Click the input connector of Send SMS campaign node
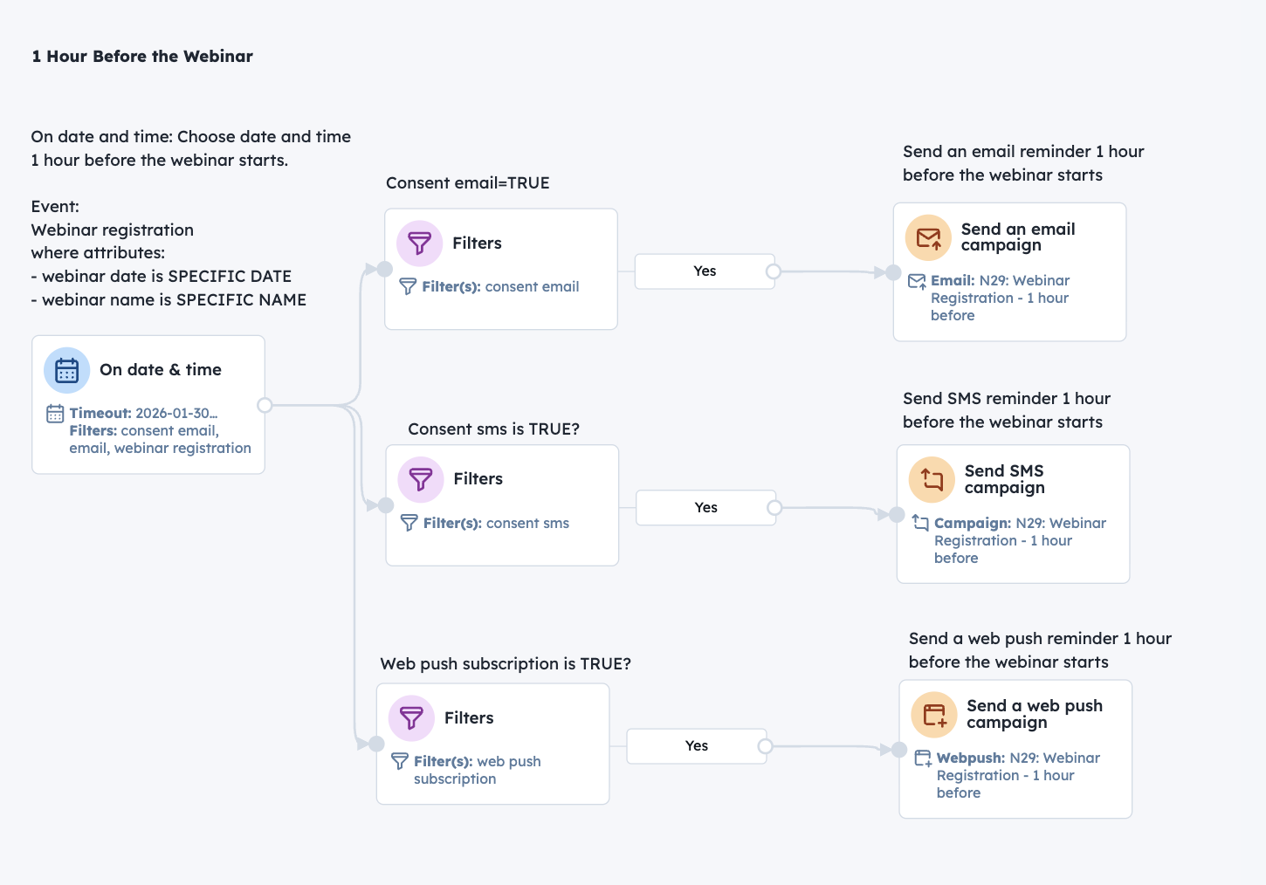The image size is (1266, 885). [x=897, y=515]
